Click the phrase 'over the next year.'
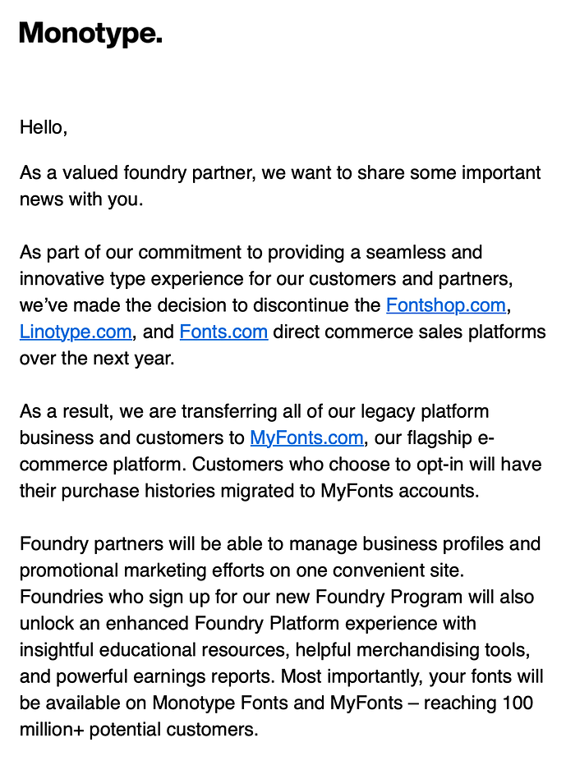 [x=97, y=358]
